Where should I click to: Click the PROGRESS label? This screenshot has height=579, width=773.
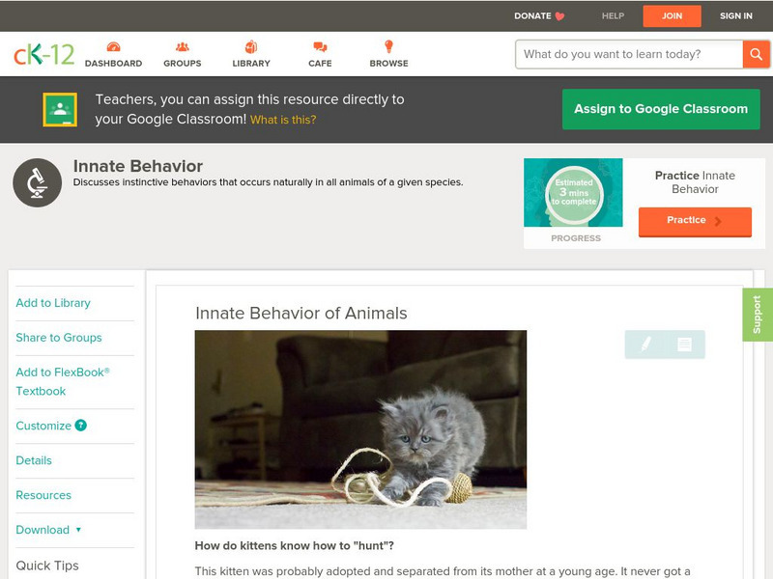pyautogui.click(x=576, y=238)
